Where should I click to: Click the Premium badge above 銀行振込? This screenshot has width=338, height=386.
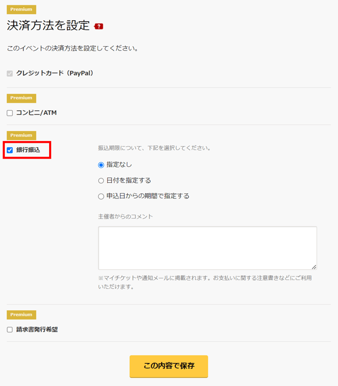22,135
